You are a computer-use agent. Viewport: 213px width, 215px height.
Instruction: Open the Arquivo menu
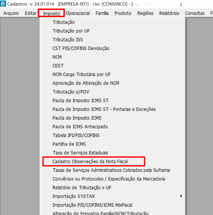pos(11,13)
